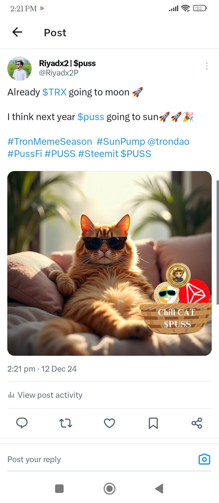Viewport: 219px width, 503px height.
Task: Tap the repost arrows icon
Action: click(66, 423)
